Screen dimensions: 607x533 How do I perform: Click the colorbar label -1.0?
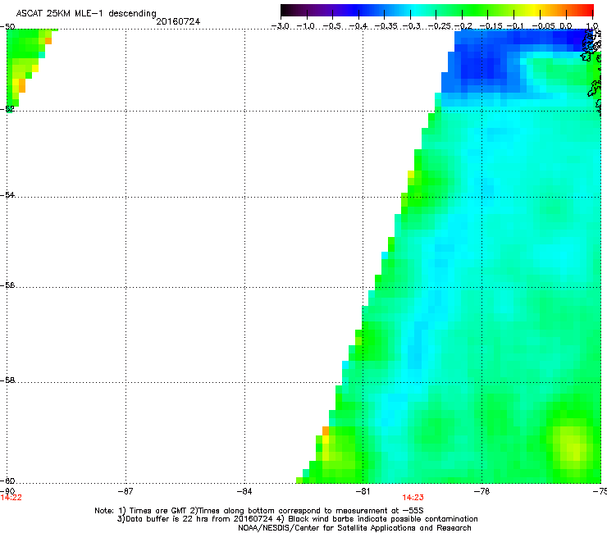(x=306, y=26)
